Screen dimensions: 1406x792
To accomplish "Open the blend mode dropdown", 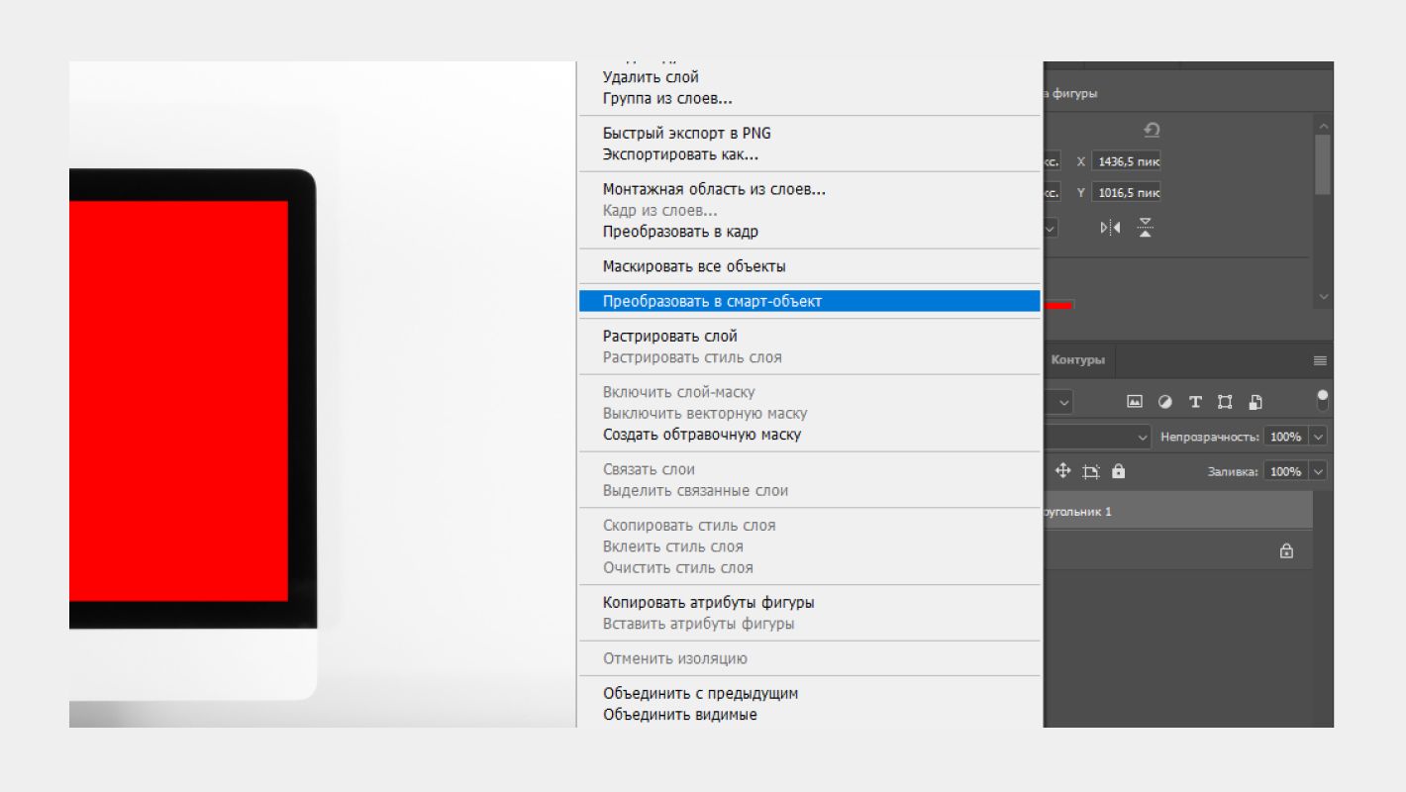I will tap(1142, 437).
